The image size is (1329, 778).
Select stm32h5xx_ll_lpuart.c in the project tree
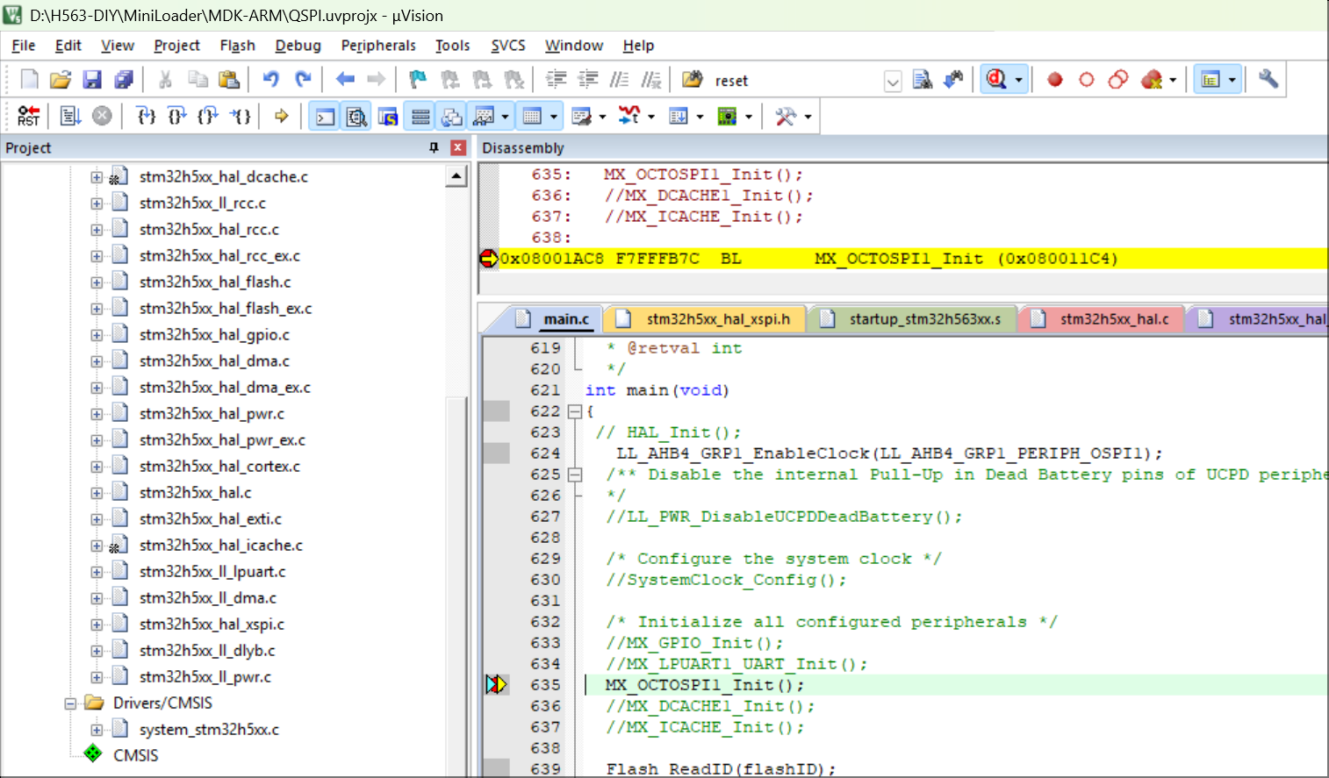pyautogui.click(x=212, y=572)
